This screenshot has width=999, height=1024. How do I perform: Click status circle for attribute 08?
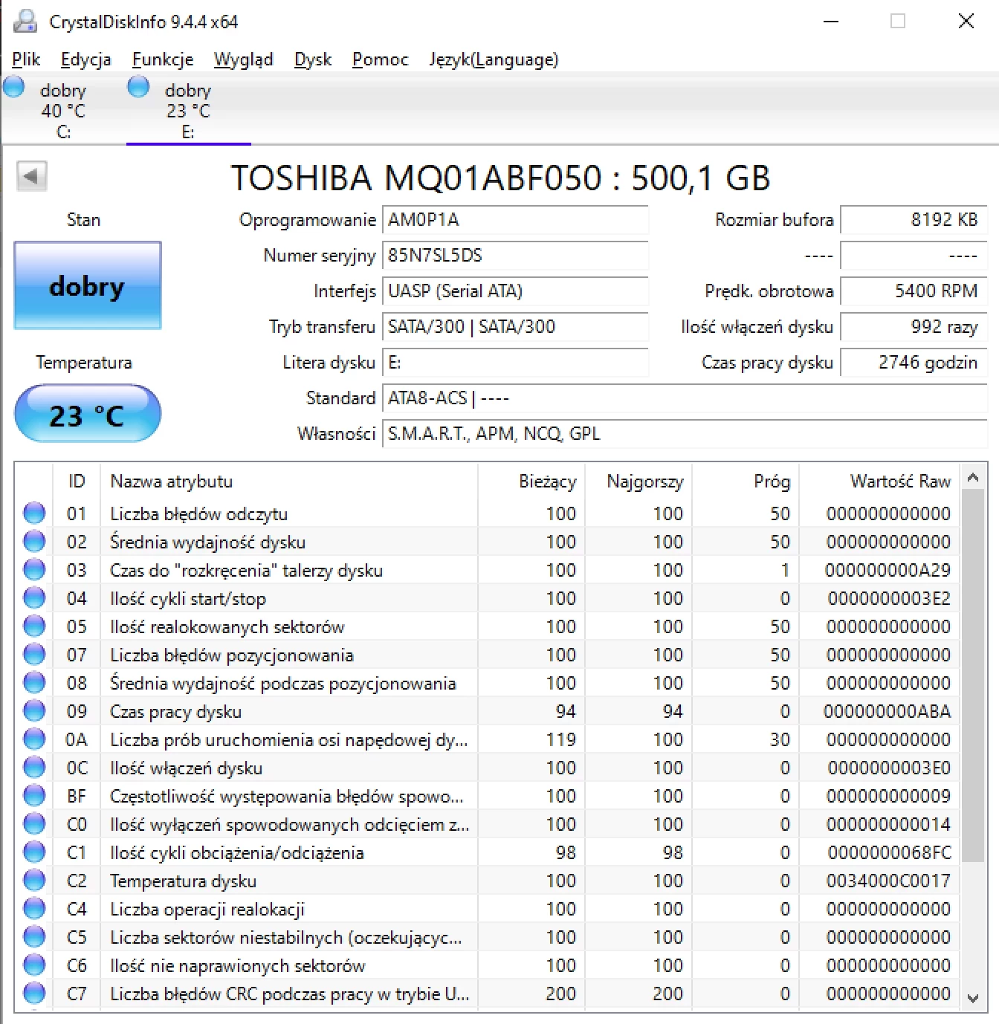34,682
